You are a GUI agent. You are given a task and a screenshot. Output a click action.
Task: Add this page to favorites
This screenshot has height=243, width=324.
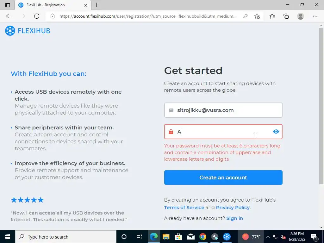click(257, 16)
